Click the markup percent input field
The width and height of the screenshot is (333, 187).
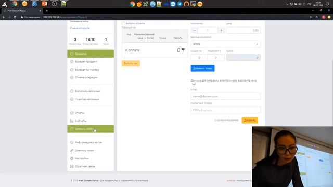click(216, 58)
